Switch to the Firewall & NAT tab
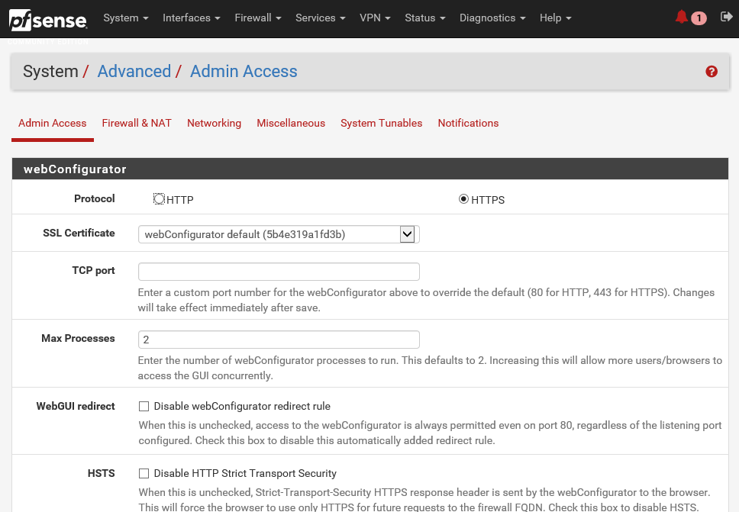The height and width of the screenshot is (512, 739). pyautogui.click(x=137, y=123)
